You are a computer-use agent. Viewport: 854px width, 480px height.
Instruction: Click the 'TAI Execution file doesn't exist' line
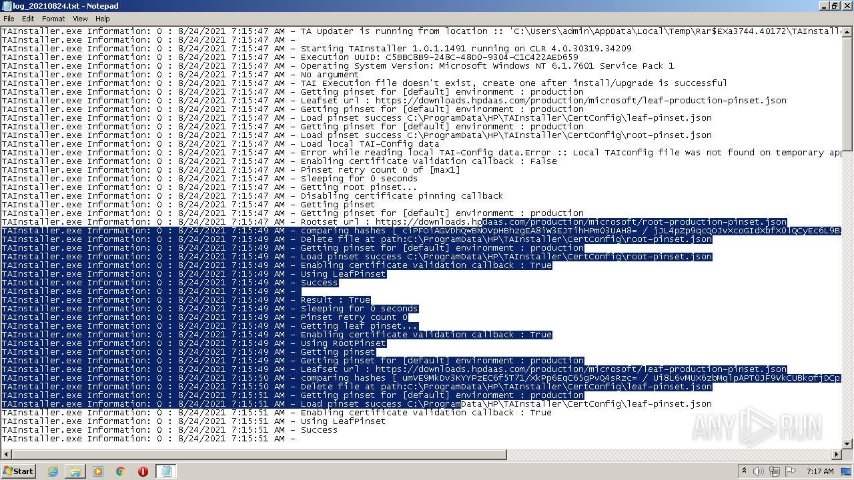pos(364,83)
